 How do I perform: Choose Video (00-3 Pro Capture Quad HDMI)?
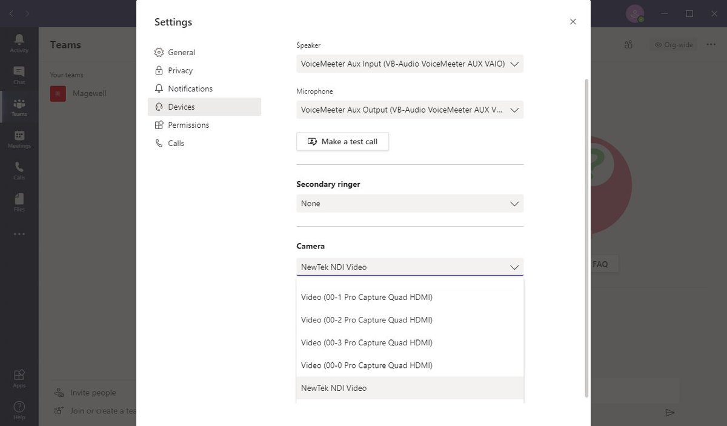(410, 342)
